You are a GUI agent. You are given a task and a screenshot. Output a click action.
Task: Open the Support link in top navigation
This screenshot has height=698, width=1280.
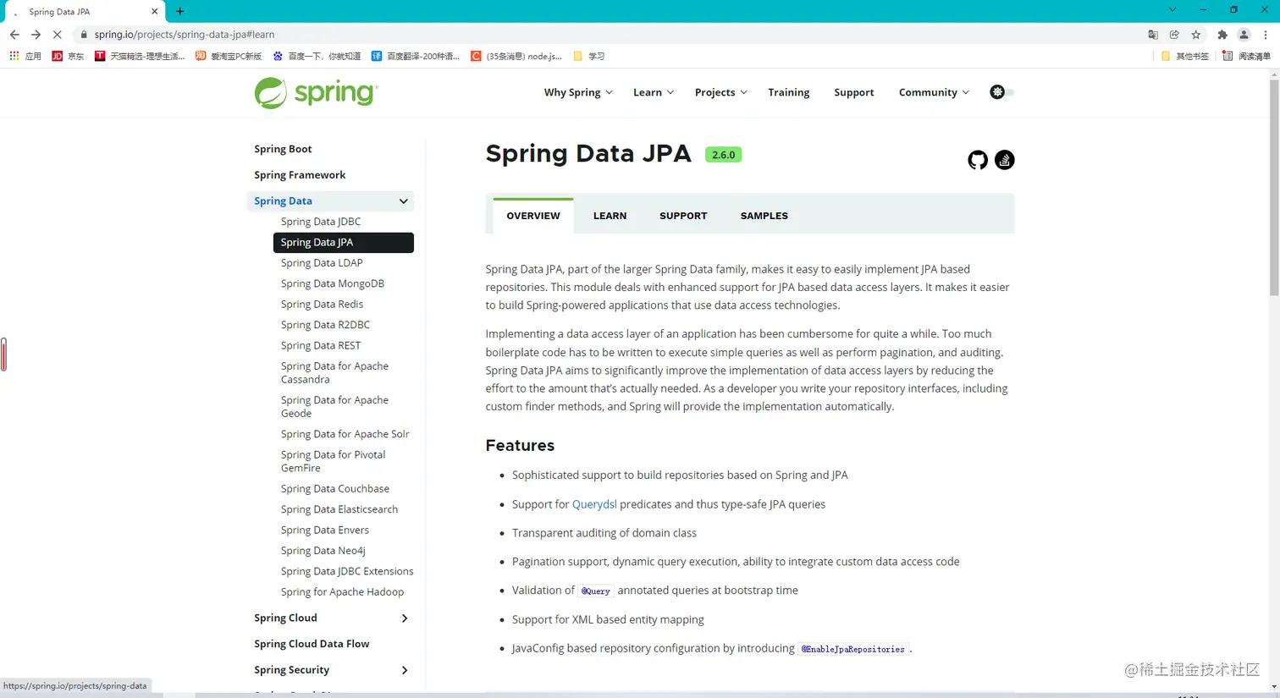(x=854, y=92)
